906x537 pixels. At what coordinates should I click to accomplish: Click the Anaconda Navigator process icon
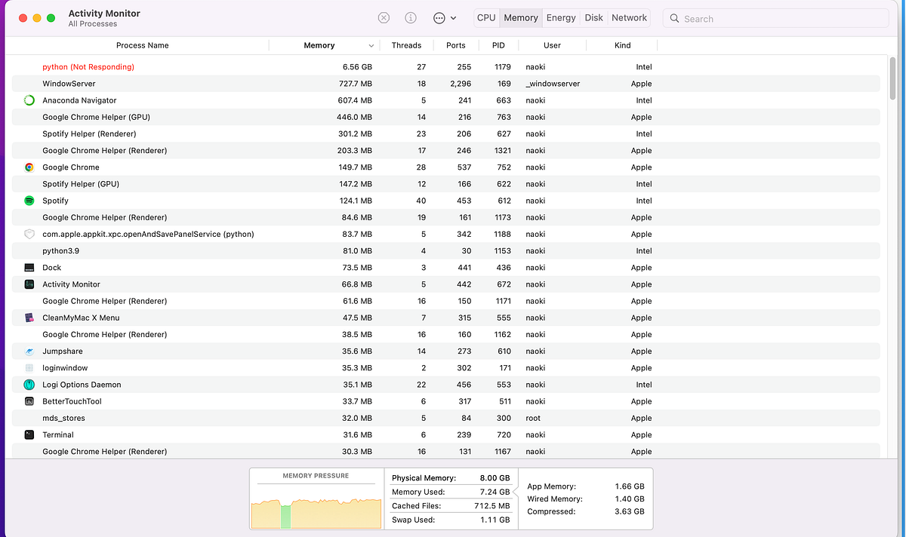(x=29, y=100)
